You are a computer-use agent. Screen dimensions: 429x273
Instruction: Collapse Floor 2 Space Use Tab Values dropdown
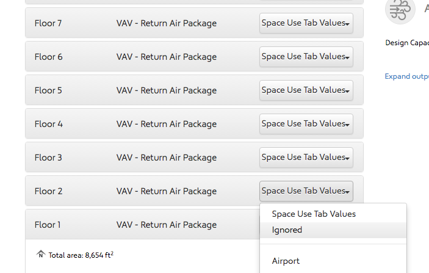pos(306,191)
